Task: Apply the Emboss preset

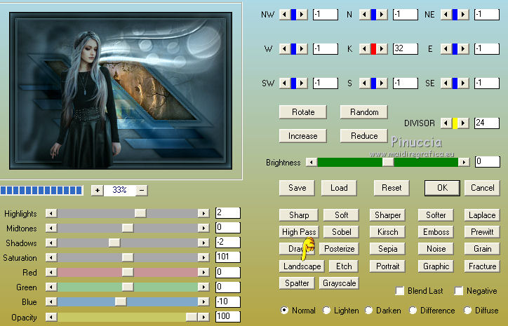Action: (x=436, y=232)
